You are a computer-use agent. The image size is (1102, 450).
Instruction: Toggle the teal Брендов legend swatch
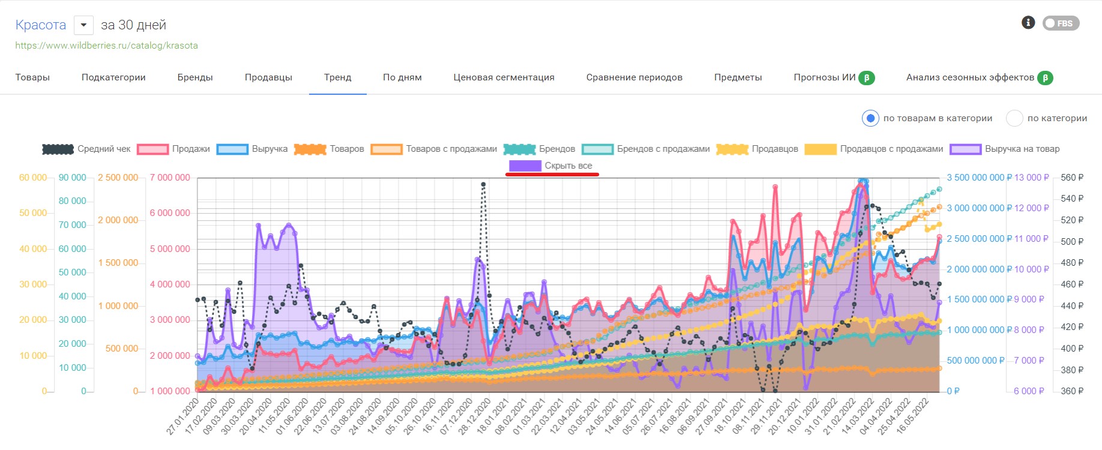[x=519, y=149]
